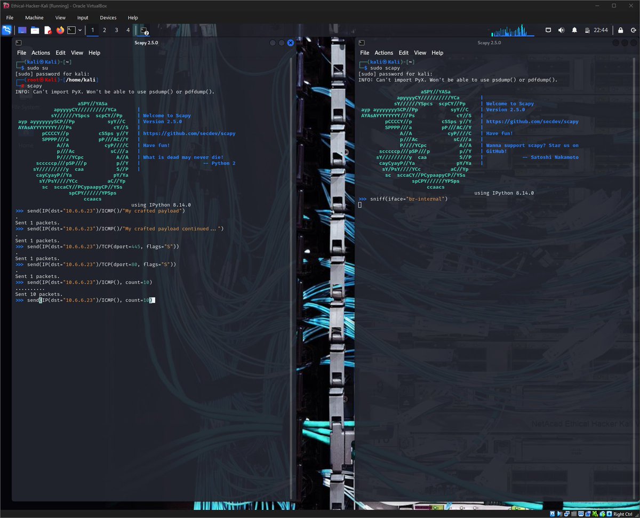The image size is (640, 518).
Task: Open the terminal emulator launcher icon
Action: pyautogui.click(x=71, y=30)
